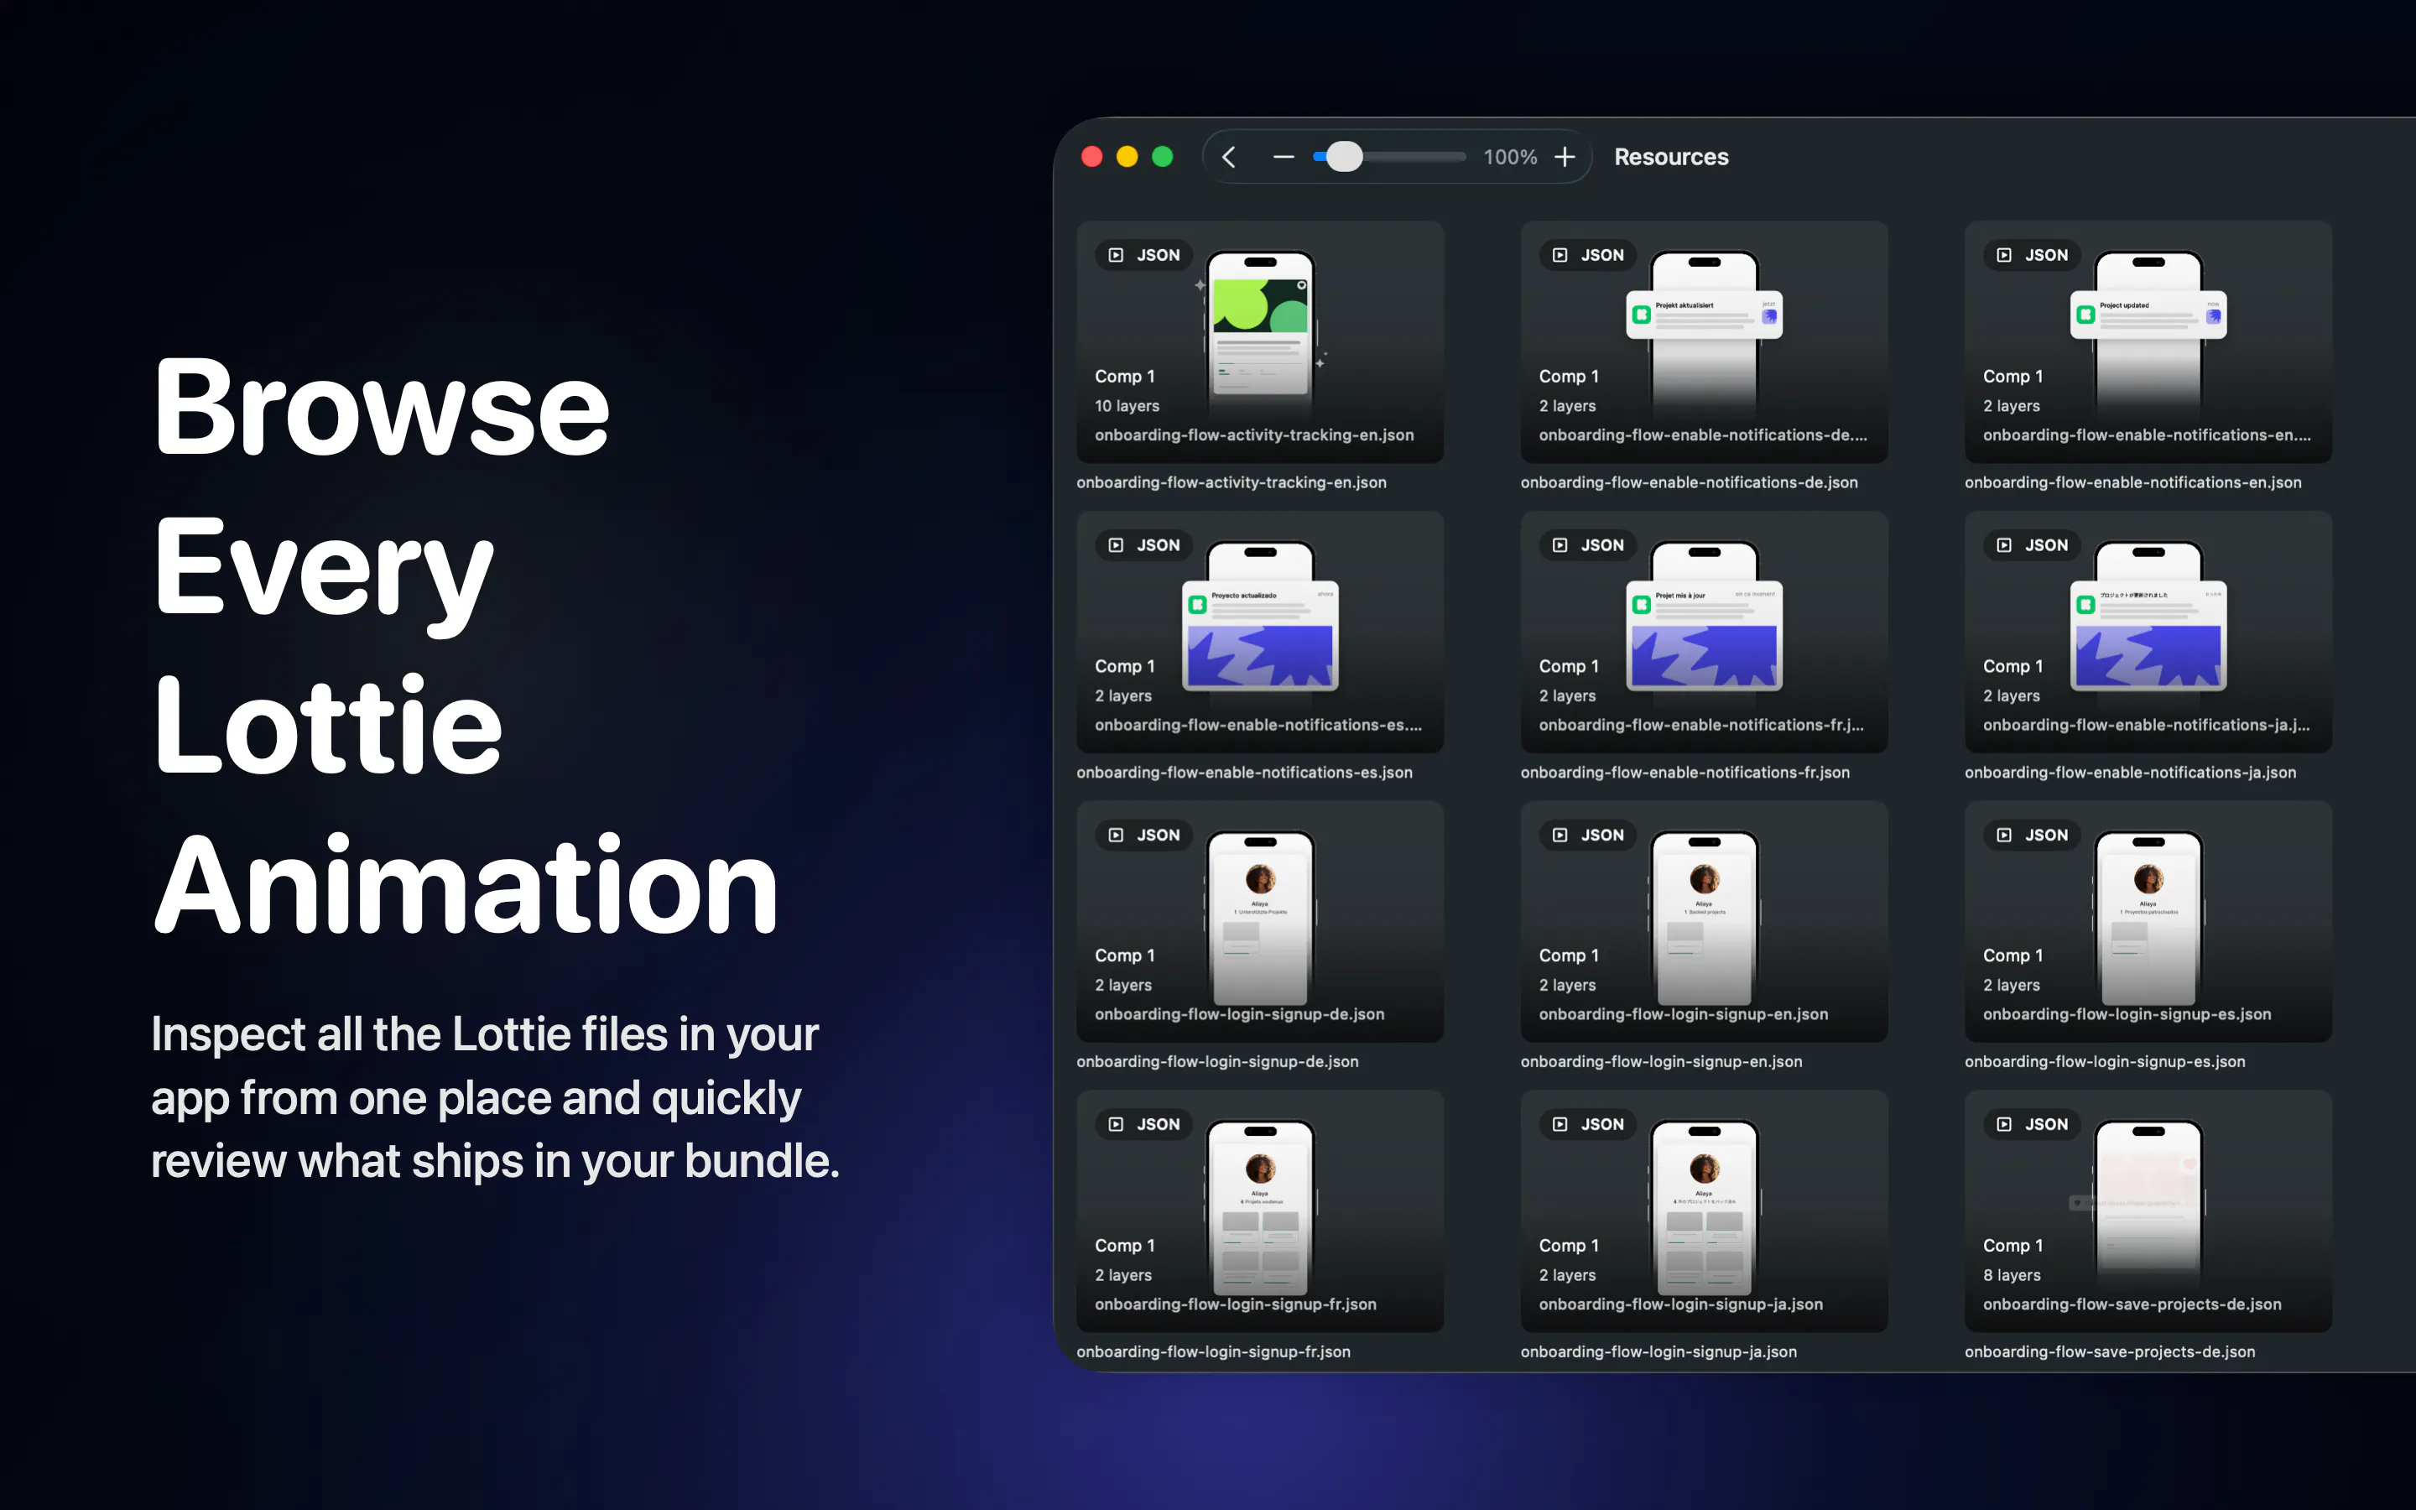Click 'Comp 1' on the login-signup-en card

pos(1570,955)
